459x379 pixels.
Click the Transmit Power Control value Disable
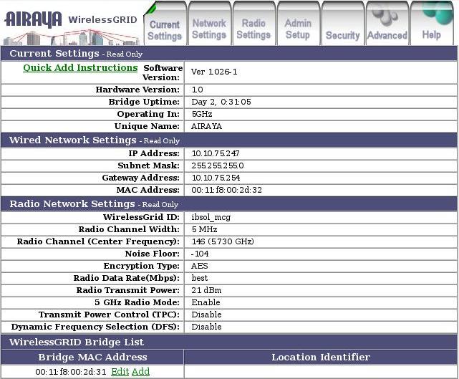(x=206, y=315)
